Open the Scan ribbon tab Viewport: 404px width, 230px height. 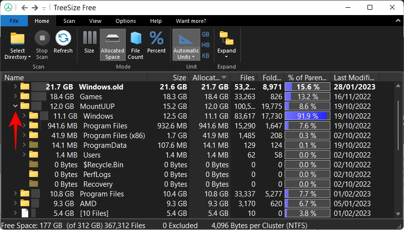point(70,21)
